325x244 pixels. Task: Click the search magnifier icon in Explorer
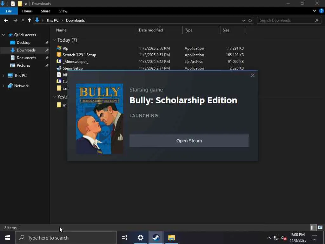(316, 20)
